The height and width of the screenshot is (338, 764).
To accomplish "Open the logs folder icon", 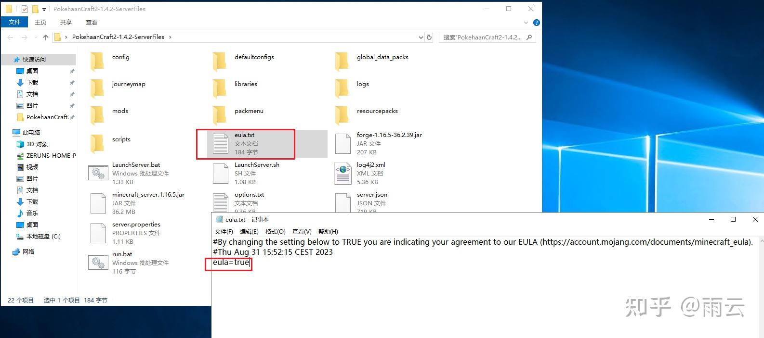I will pos(342,88).
